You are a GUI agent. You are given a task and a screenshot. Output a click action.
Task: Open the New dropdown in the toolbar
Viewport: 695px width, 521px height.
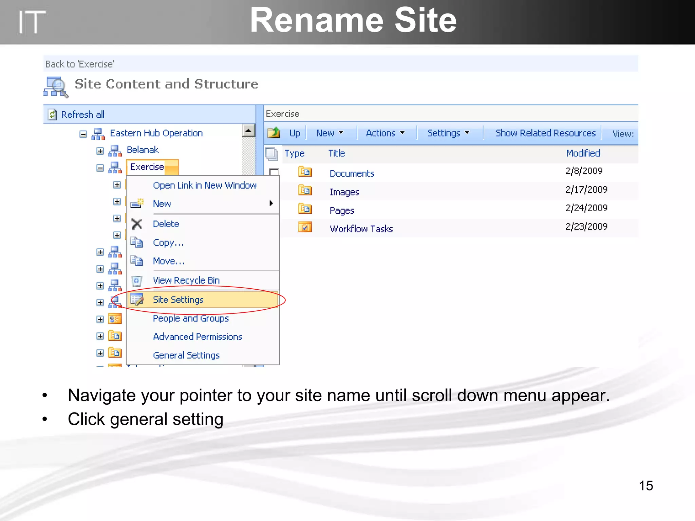point(330,133)
